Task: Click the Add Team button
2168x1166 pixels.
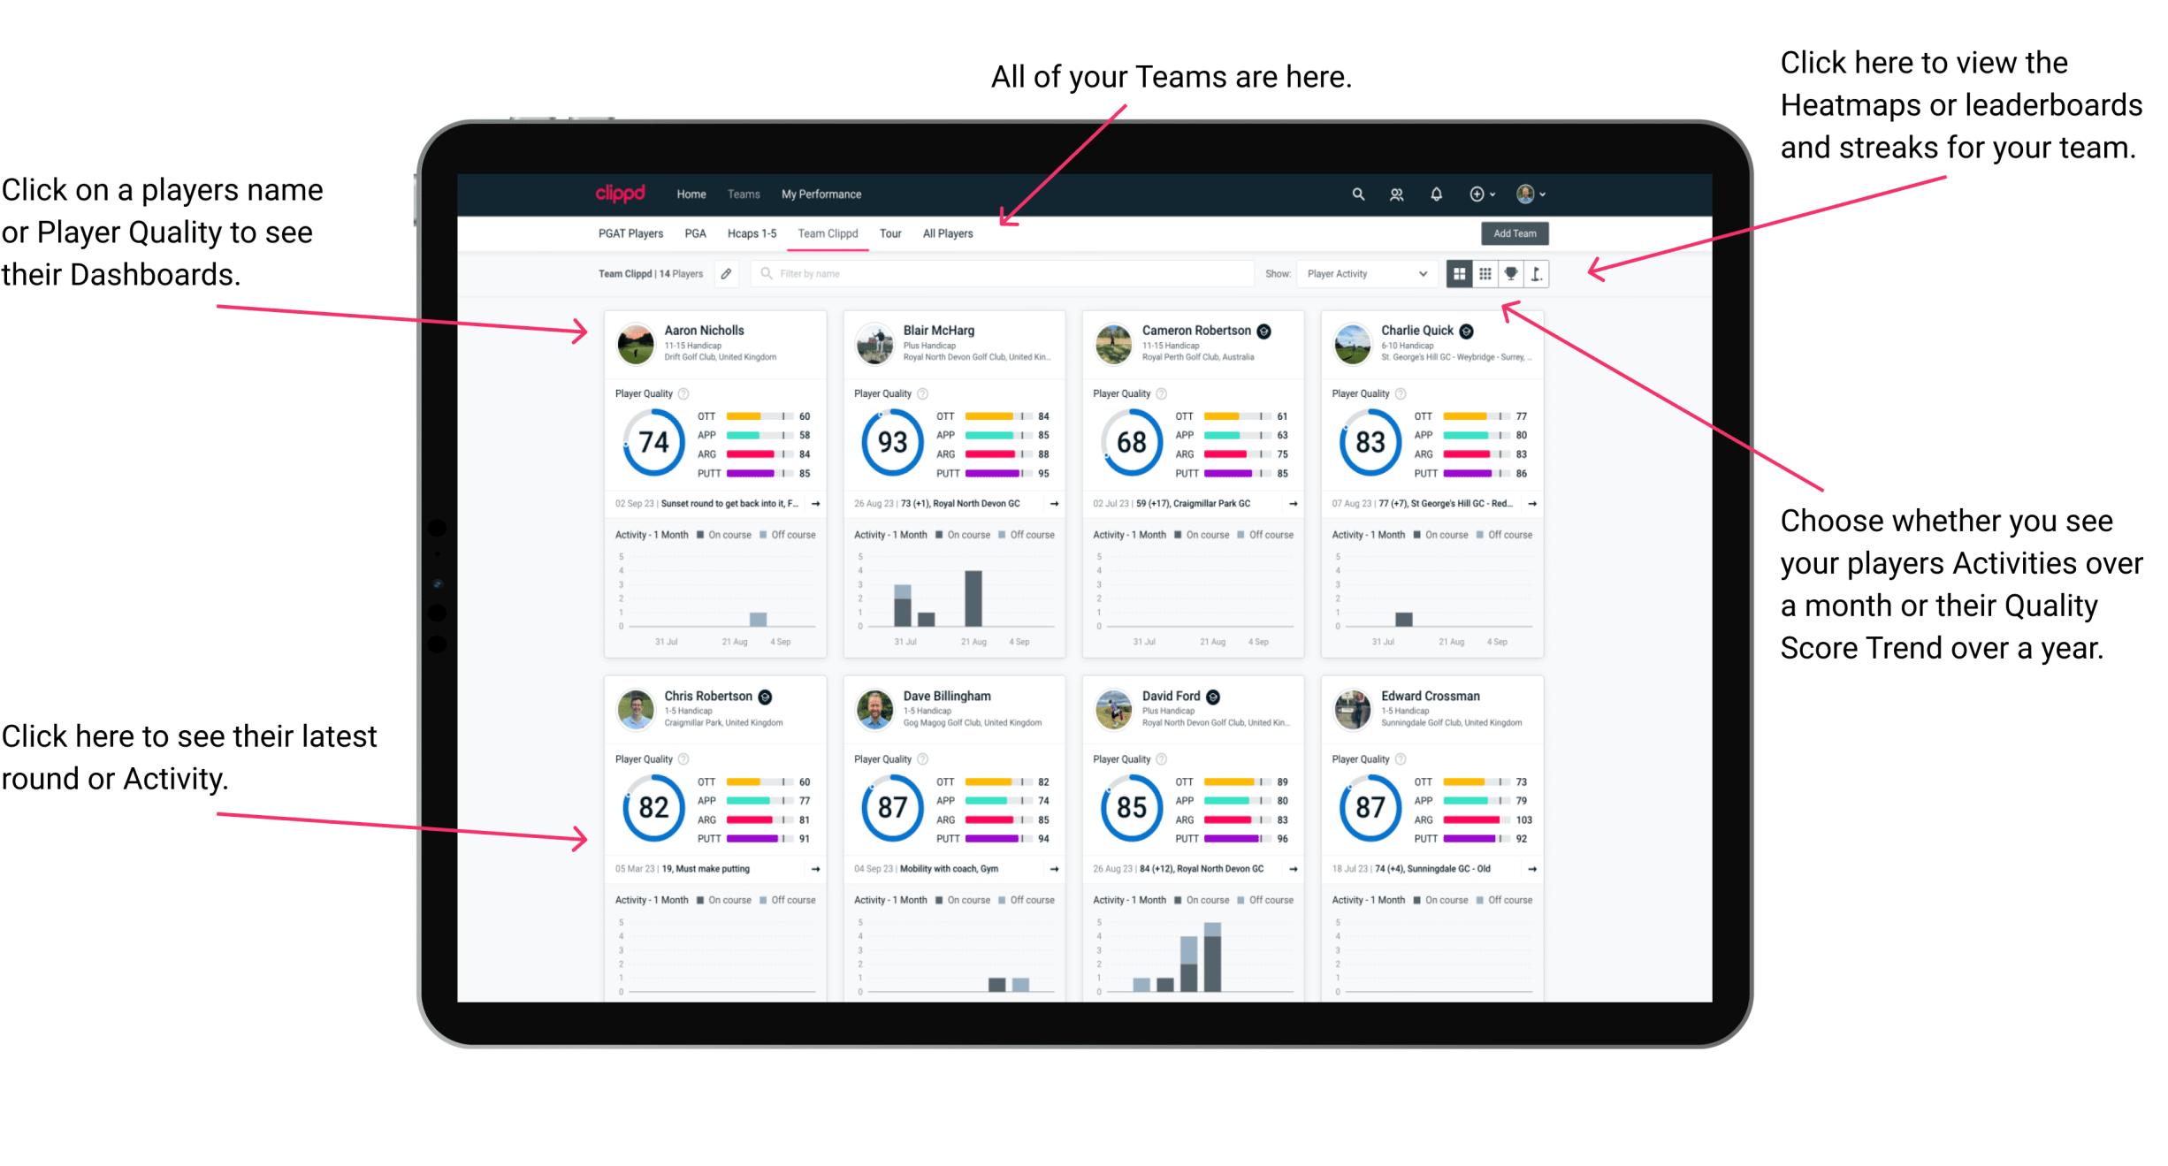Action: (x=1516, y=235)
